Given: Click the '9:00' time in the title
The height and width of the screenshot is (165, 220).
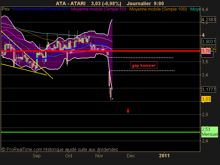Looking at the screenshot, I should (159, 4).
